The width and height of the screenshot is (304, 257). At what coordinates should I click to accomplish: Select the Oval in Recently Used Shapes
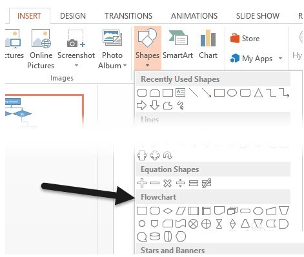pyautogui.click(x=232, y=93)
